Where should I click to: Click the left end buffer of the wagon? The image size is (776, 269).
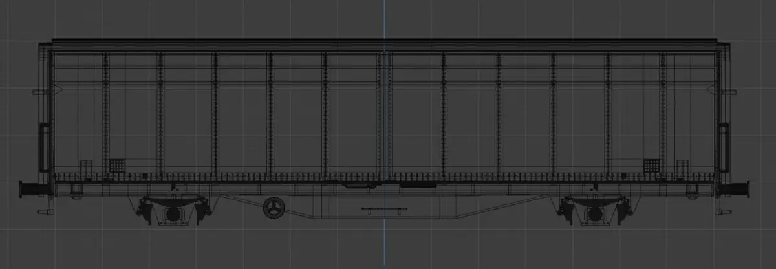click(36, 188)
